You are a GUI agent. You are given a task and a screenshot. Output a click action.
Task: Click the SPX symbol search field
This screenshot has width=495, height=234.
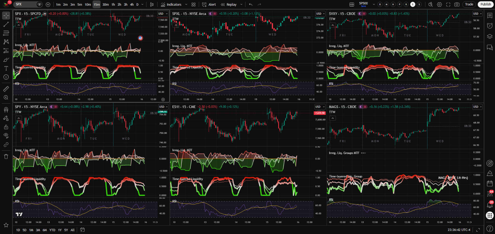click(x=25, y=4)
